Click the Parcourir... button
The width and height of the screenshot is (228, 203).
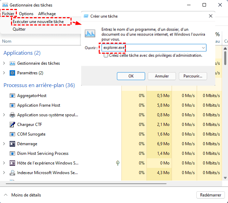click(x=193, y=76)
